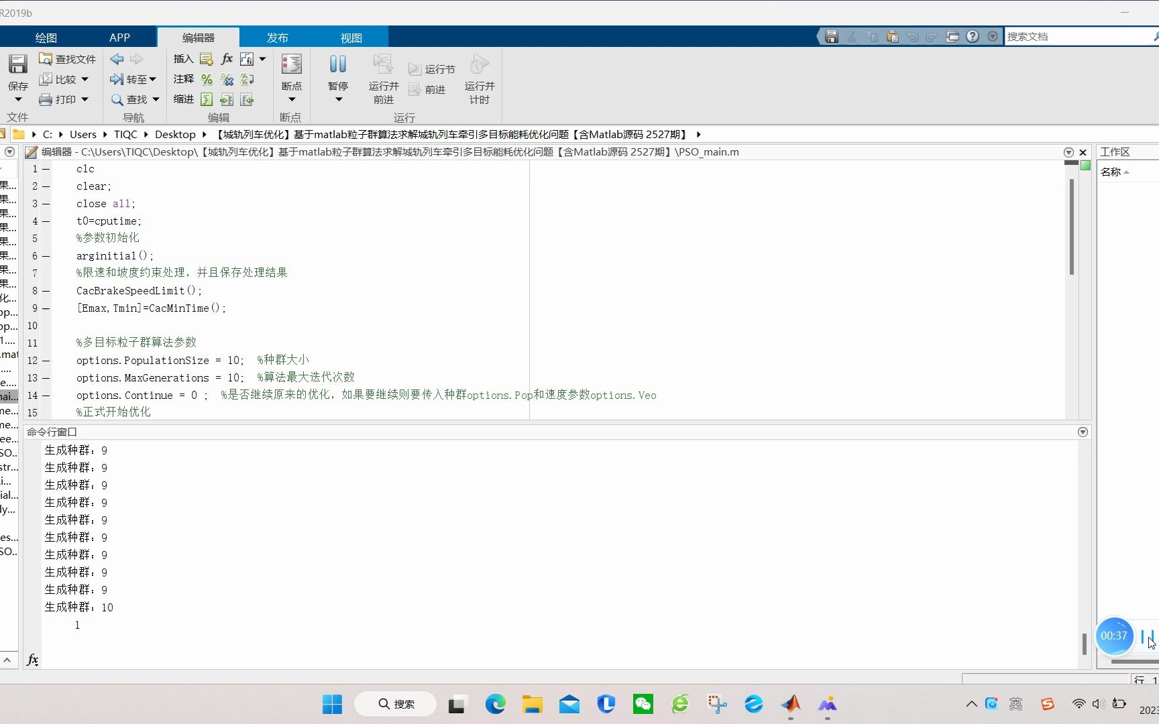Open WeChat from taskbar
1159x724 pixels.
643,704
